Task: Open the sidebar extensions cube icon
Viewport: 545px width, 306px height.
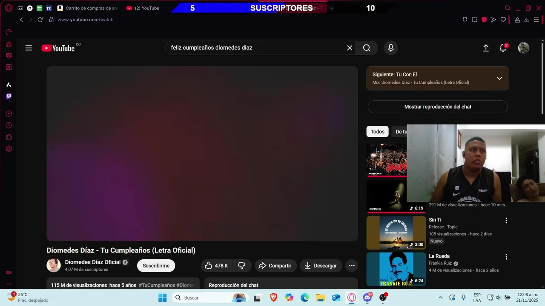Action: [x=9, y=137]
